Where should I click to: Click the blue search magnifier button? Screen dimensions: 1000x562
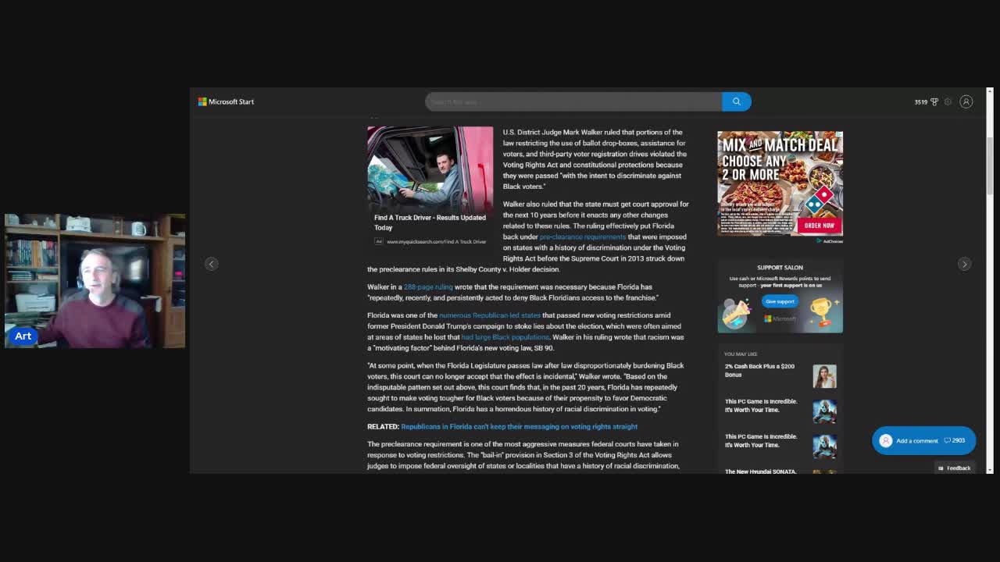click(736, 101)
